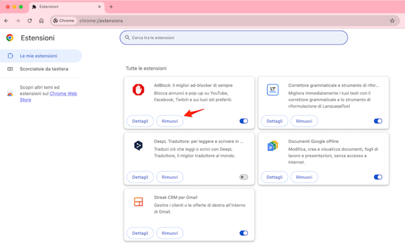
Task: Click into the Cerca tra le estensioni field
Action: click(234, 38)
